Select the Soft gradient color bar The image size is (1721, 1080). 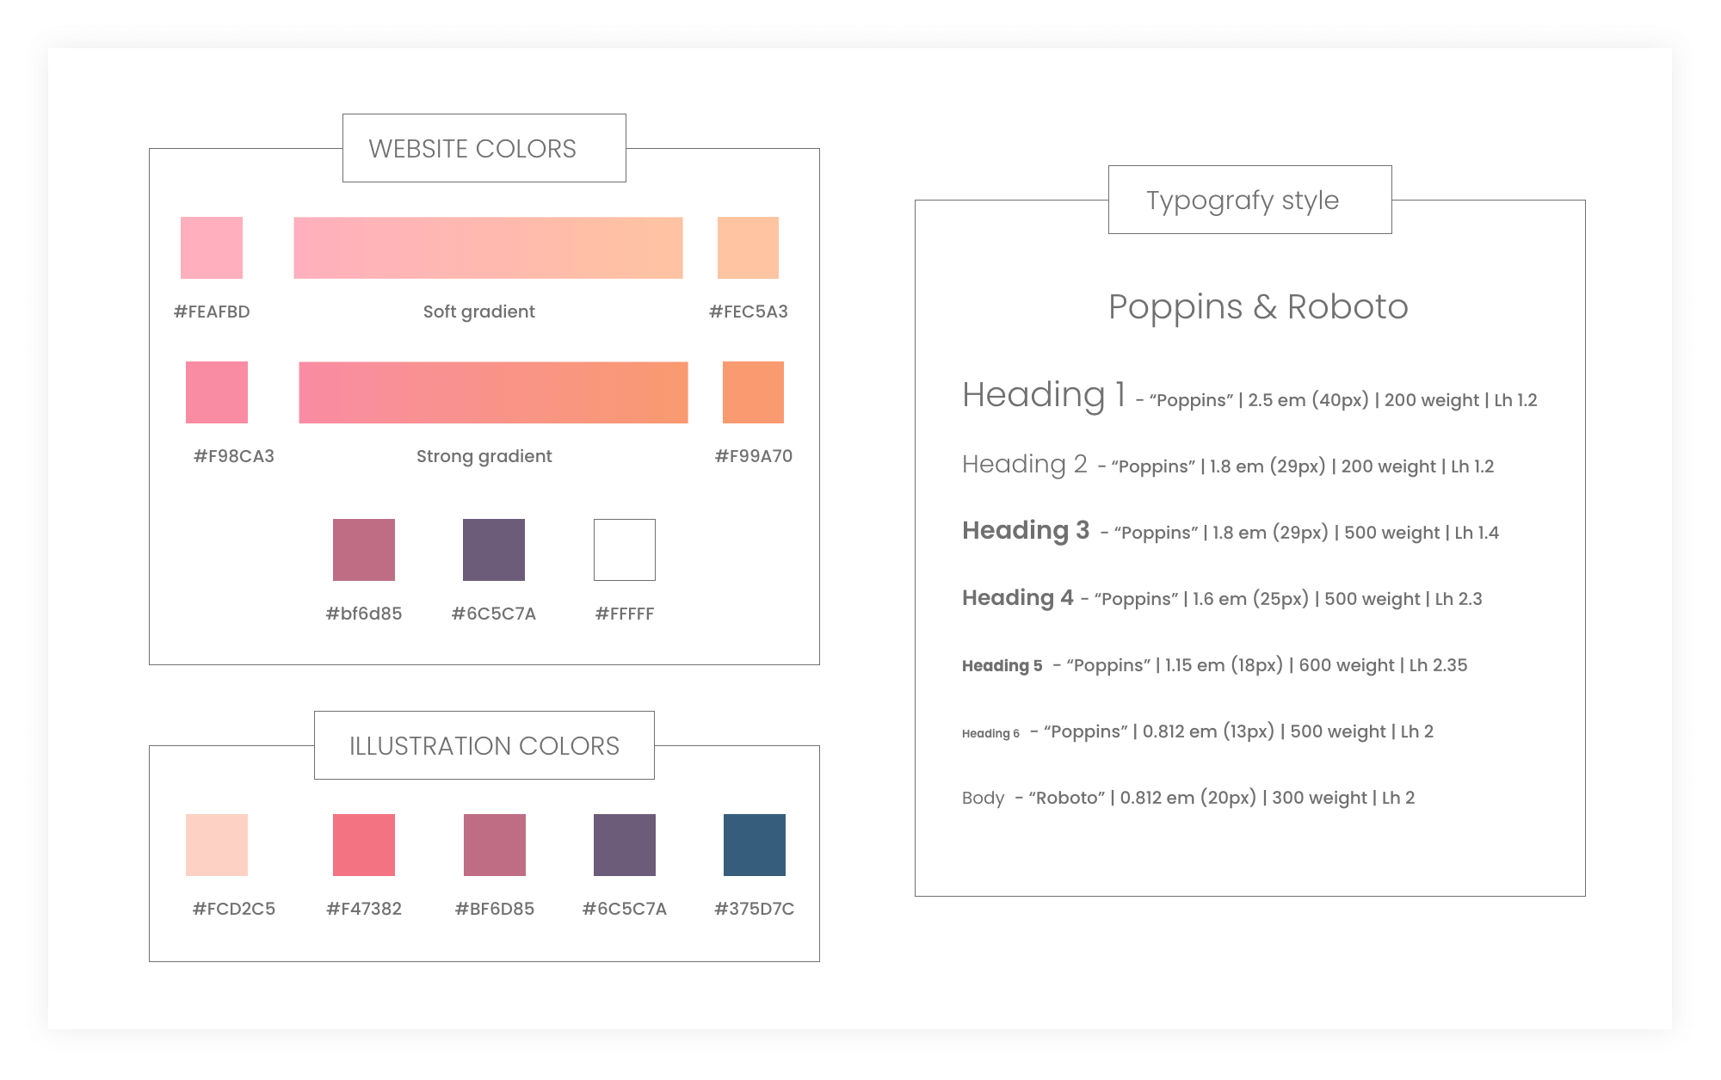point(488,248)
